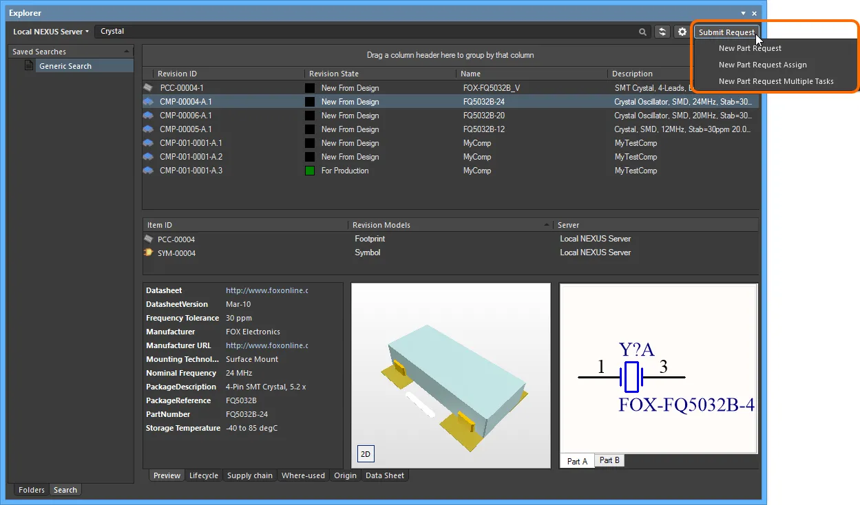The width and height of the screenshot is (860, 505).
Task: Open the Explorer panel options dropdown arrow
Action: (743, 13)
